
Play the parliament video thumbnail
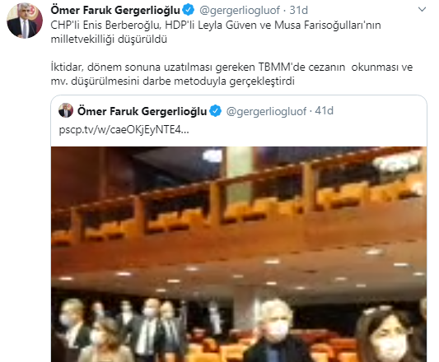click(239, 254)
